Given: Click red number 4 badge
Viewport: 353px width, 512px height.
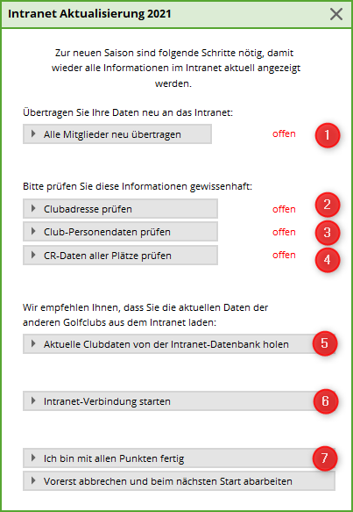Looking at the screenshot, I should click(x=328, y=260).
